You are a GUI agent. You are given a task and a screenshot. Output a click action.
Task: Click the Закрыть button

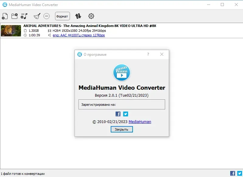coord(122,129)
